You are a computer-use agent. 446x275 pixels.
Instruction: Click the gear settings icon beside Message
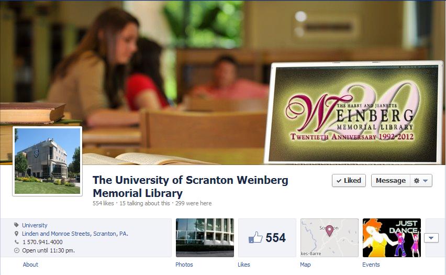[x=417, y=181]
